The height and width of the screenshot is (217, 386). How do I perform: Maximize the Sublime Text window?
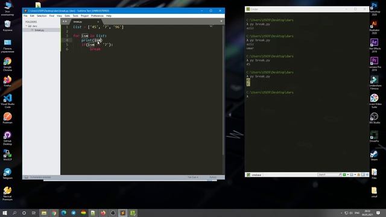point(211,11)
